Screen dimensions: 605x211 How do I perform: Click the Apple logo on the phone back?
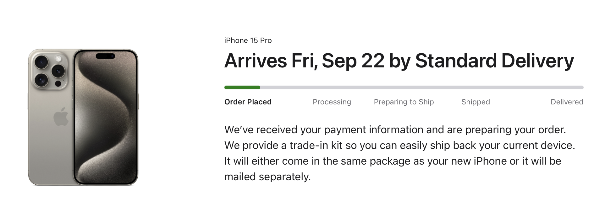(61, 117)
